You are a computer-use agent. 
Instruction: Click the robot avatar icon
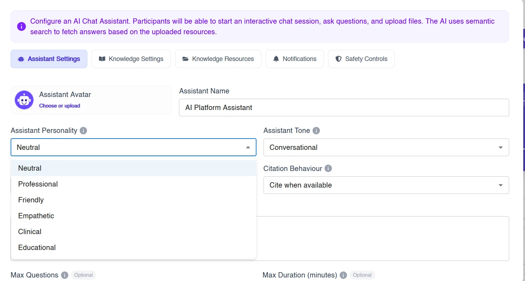coord(24,100)
